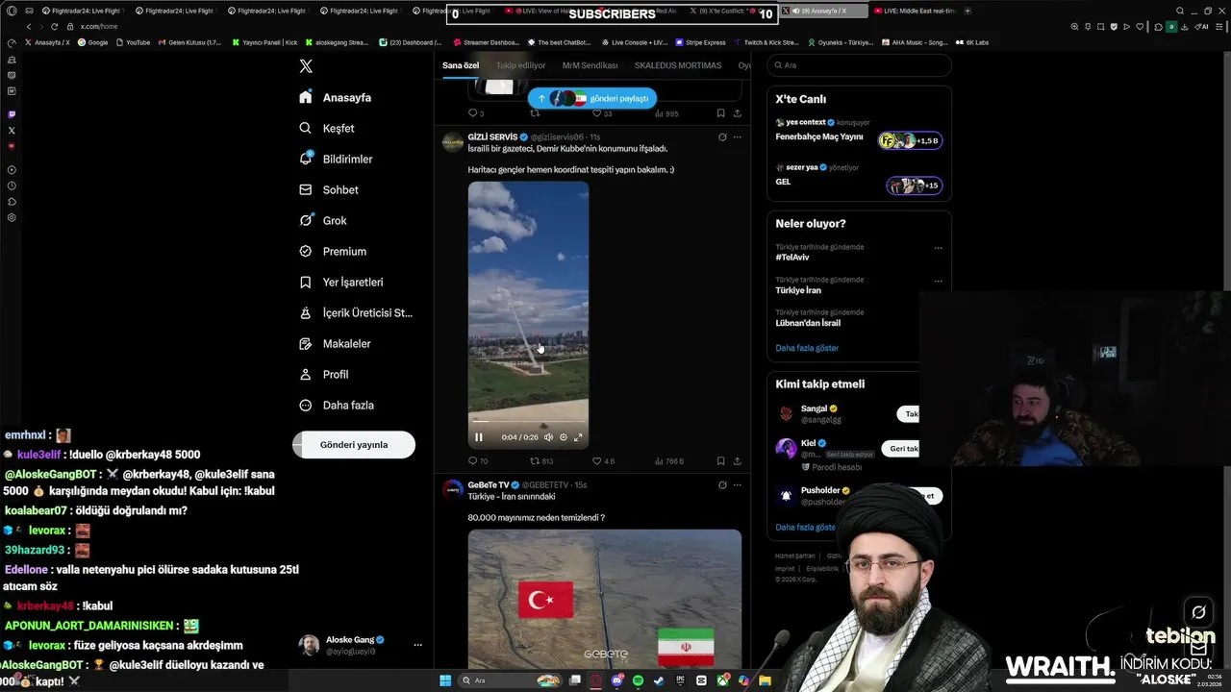Image resolution: width=1231 pixels, height=692 pixels.
Task: Mute the video with the speaker icon
Action: pyautogui.click(x=548, y=437)
